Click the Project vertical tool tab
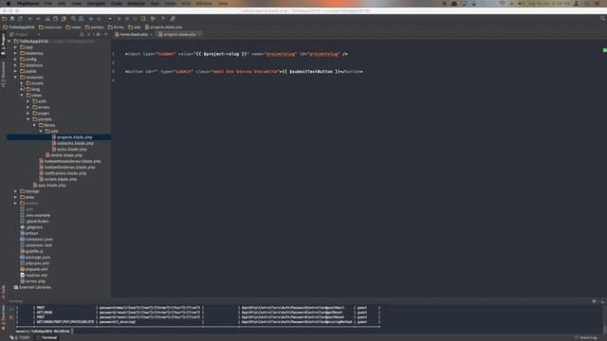 point(3,45)
